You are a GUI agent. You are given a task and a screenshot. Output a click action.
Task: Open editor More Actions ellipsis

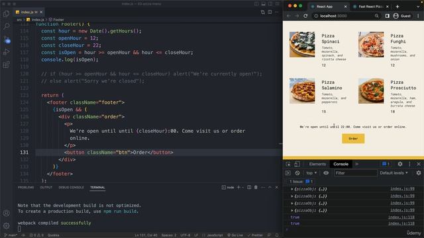(x=276, y=12)
